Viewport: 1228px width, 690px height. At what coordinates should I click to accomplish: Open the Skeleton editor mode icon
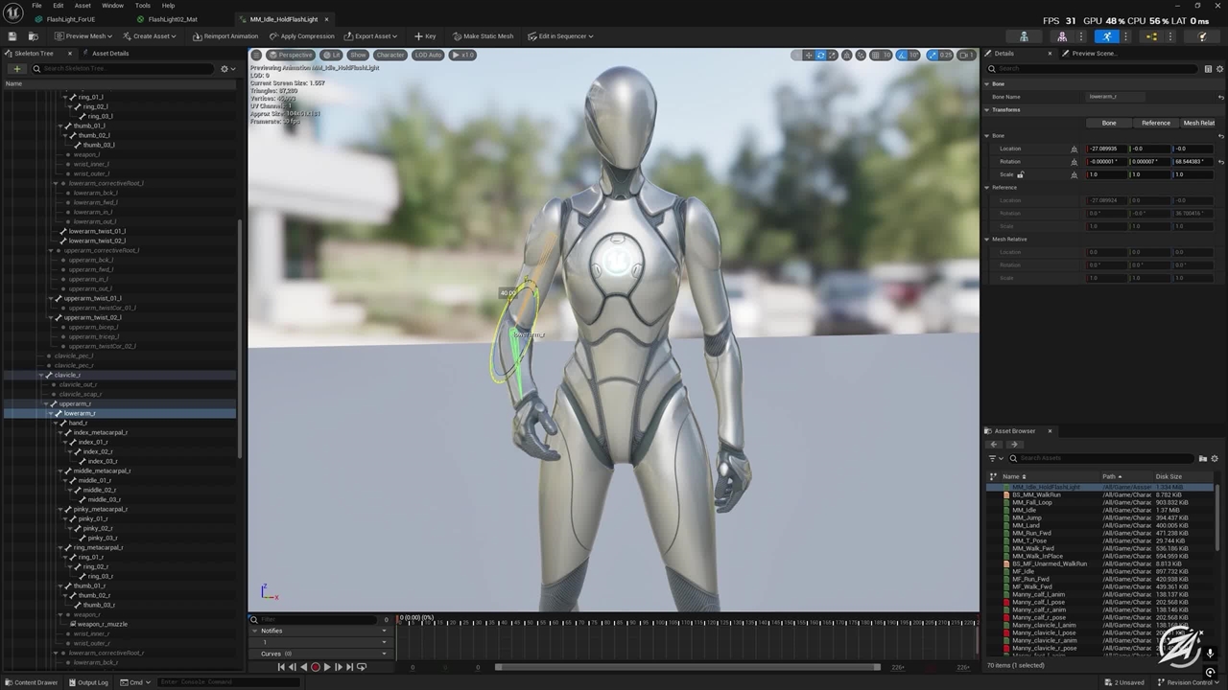point(1024,36)
